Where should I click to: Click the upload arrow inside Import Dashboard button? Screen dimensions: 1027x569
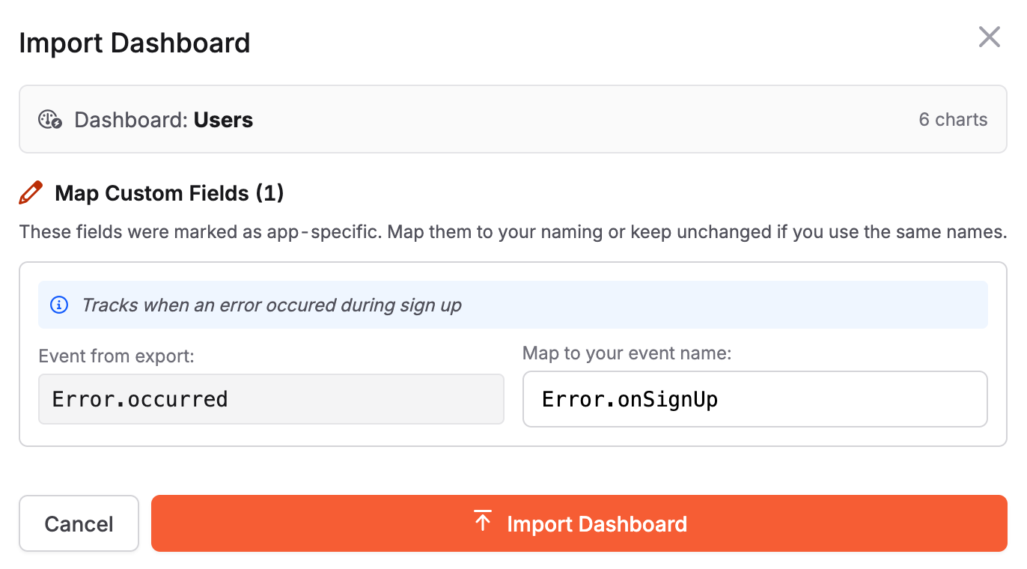click(x=483, y=520)
